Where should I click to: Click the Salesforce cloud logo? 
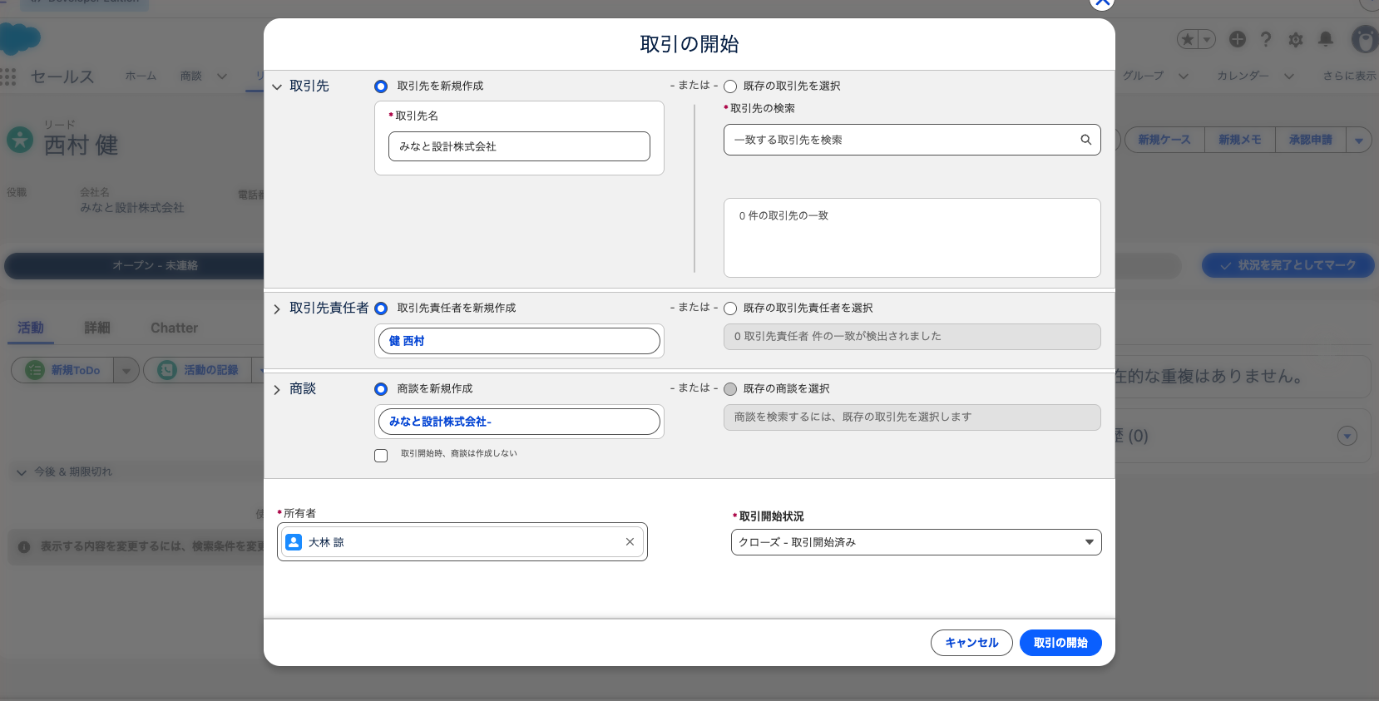[20, 39]
